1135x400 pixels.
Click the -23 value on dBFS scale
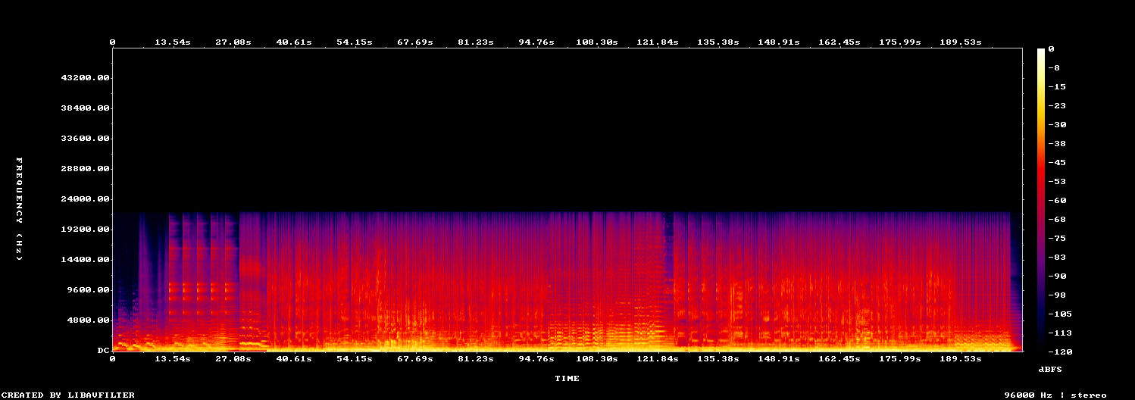pos(1057,105)
